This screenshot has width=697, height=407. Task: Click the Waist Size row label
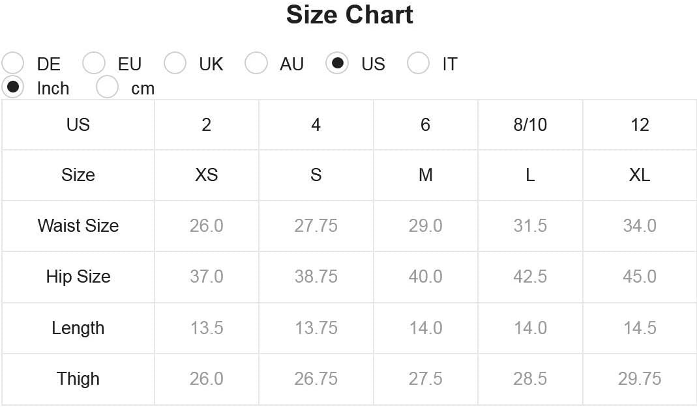78,225
